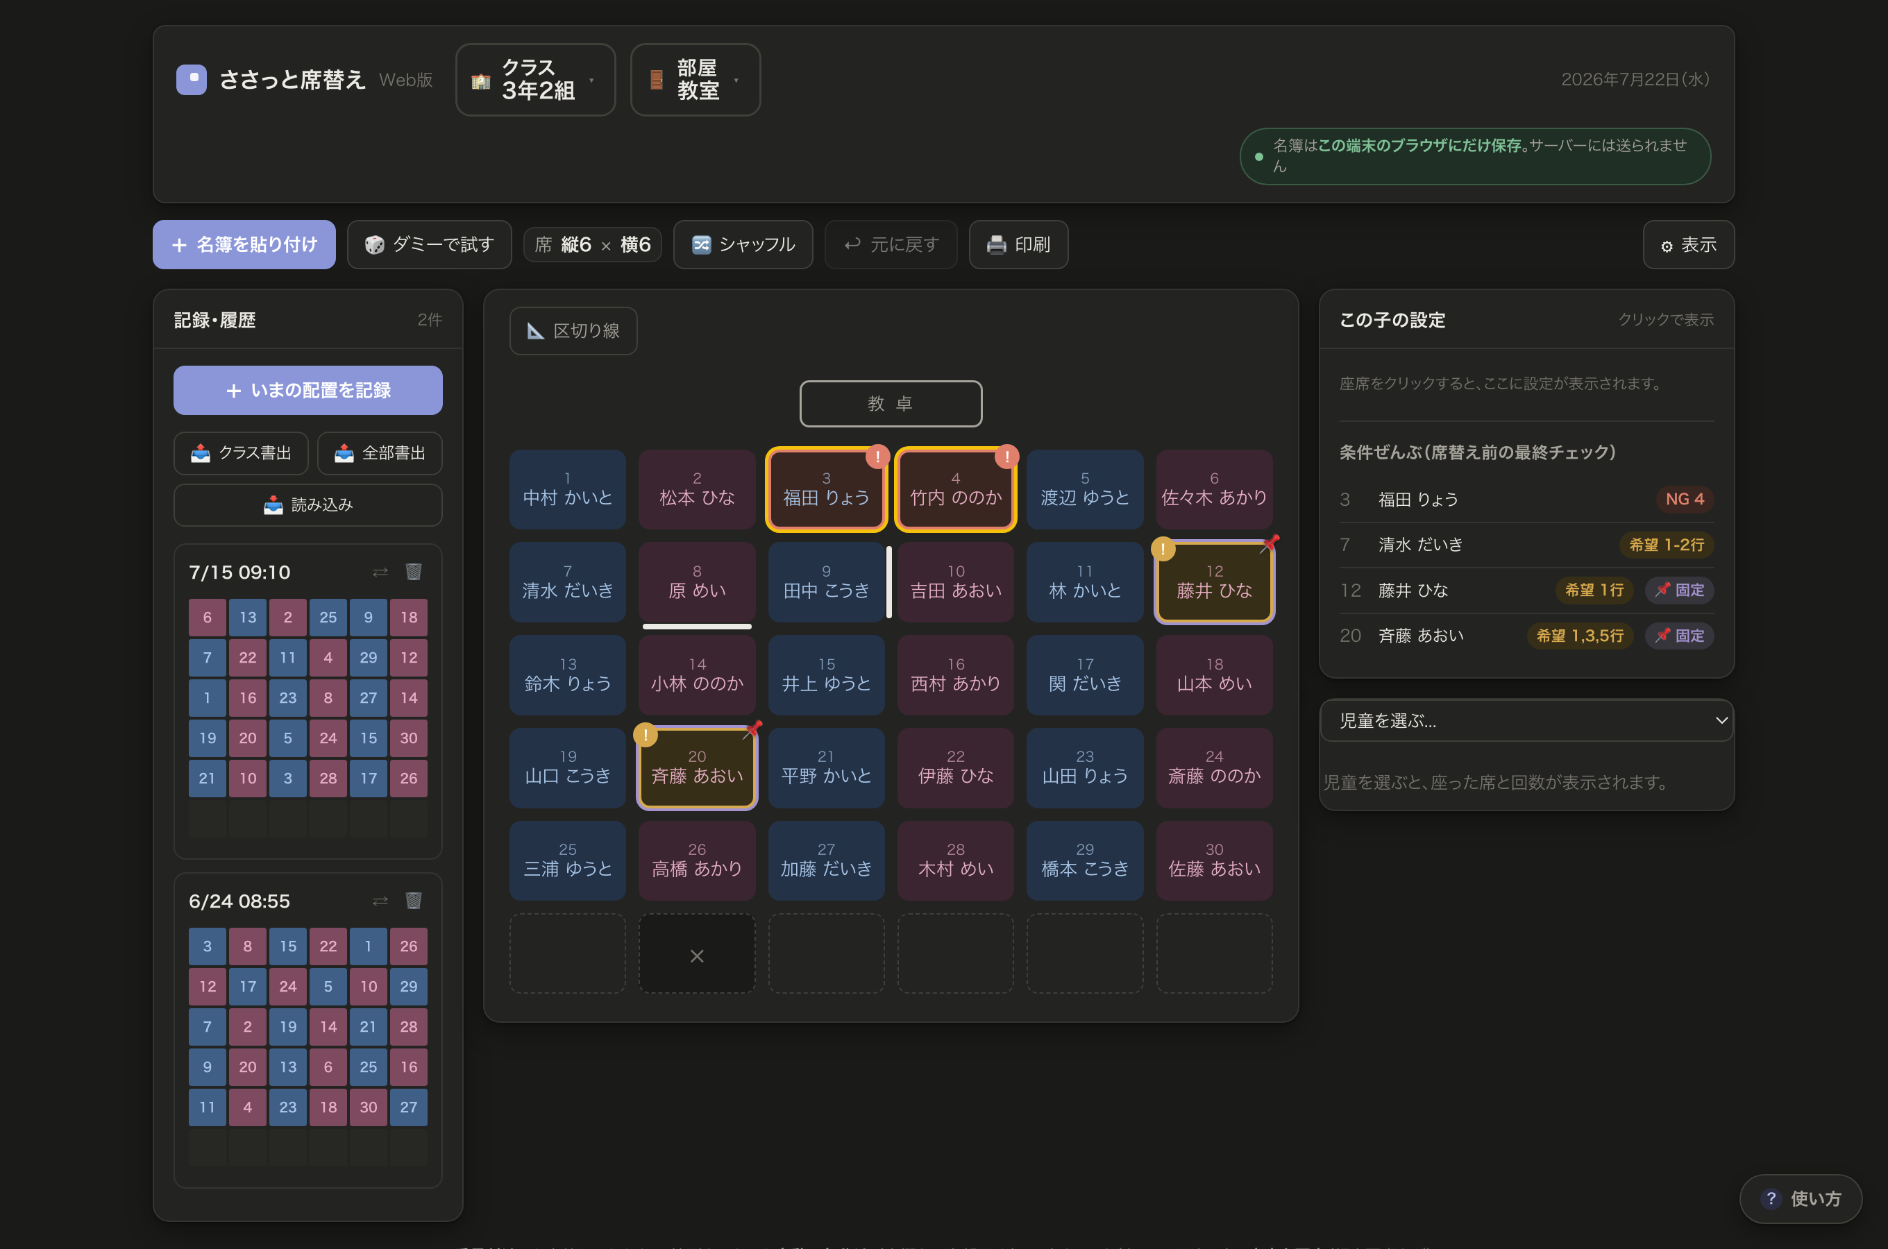Select seat 24 斎藤 ののか

coord(1214,768)
